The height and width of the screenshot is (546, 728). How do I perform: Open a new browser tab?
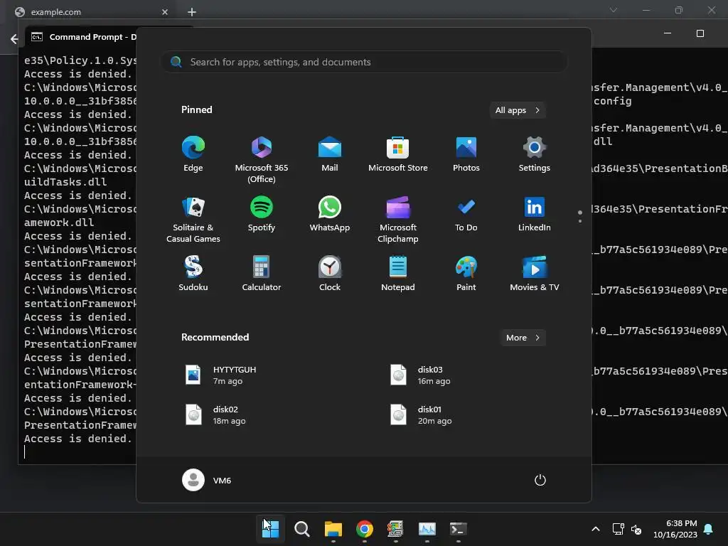192,12
